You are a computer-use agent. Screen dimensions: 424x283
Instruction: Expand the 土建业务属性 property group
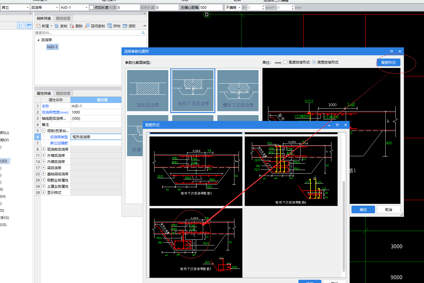tap(43, 186)
